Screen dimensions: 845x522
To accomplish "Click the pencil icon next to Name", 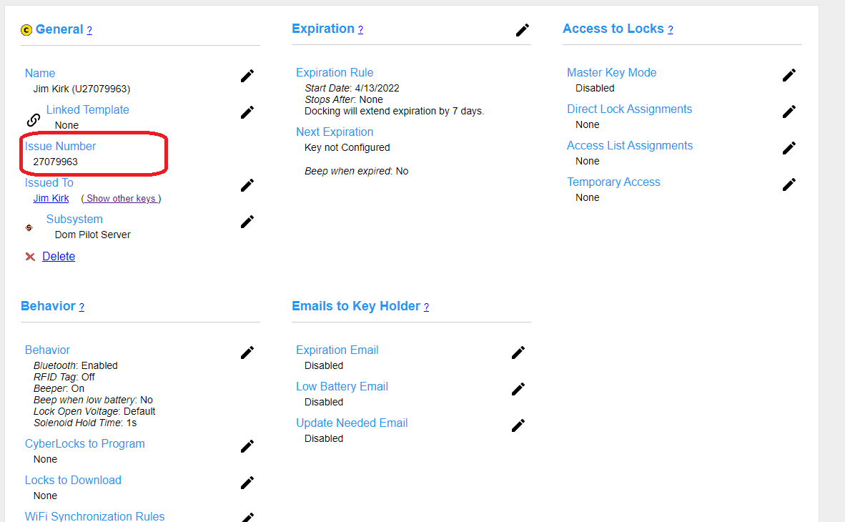I will (247, 76).
